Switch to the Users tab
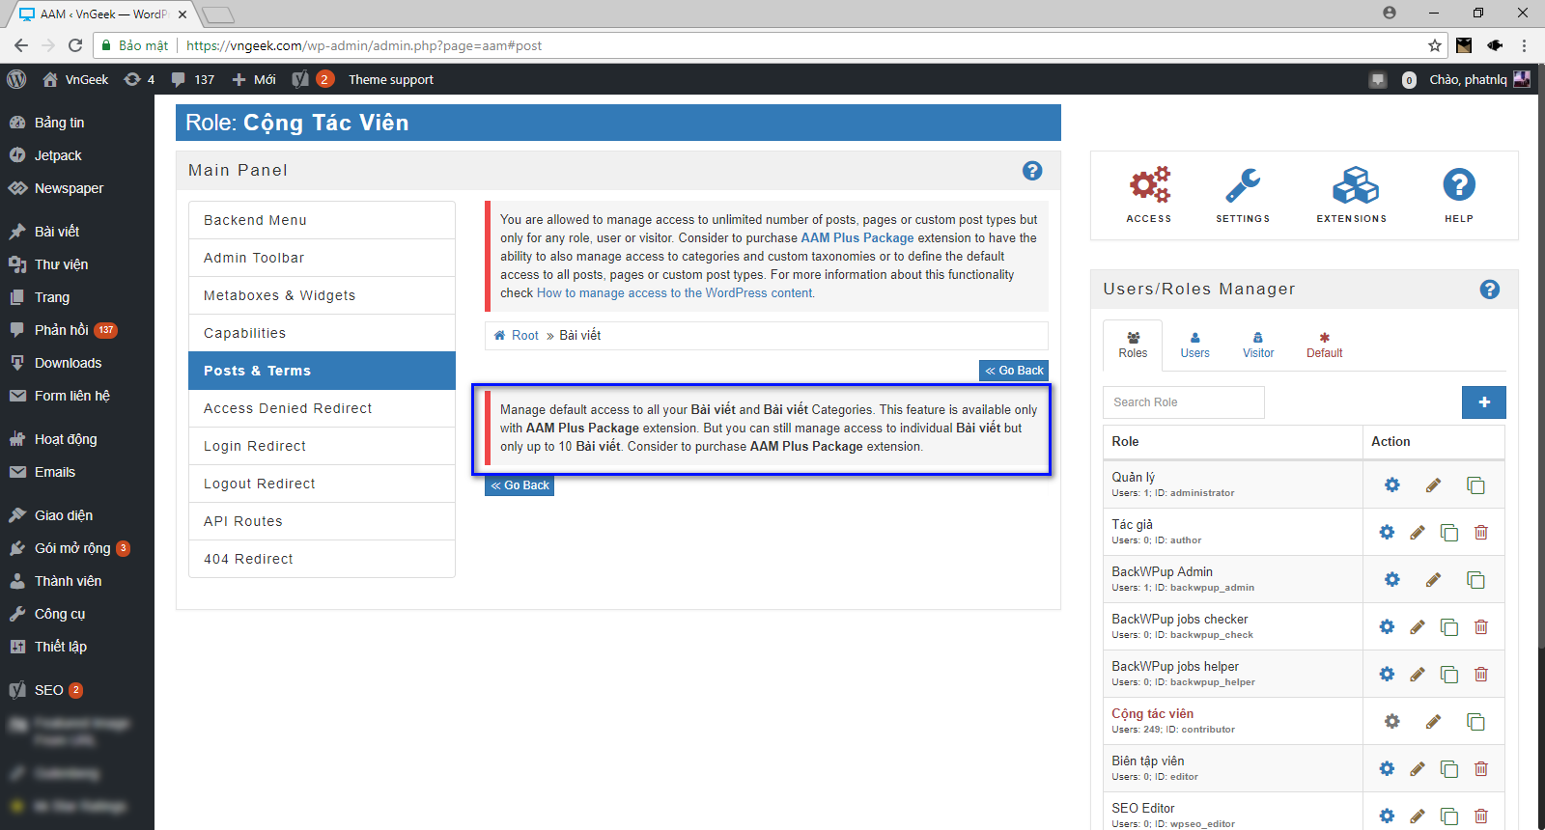Viewport: 1545px width, 830px height. pos(1194,346)
